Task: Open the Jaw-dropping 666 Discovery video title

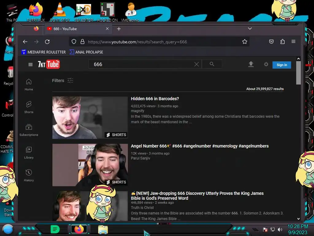Action: (x=197, y=196)
